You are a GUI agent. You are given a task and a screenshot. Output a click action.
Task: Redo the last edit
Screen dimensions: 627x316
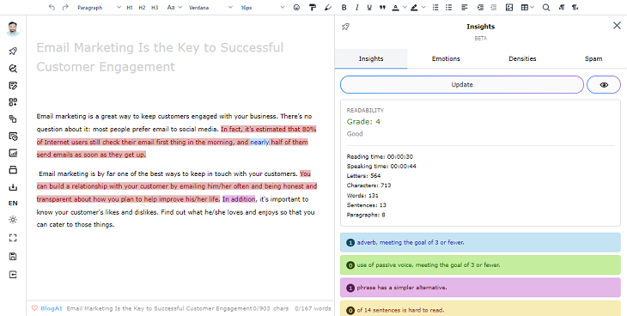(65, 7)
